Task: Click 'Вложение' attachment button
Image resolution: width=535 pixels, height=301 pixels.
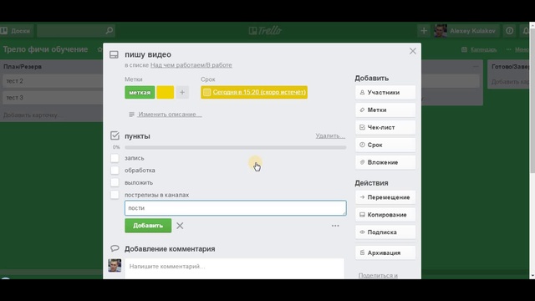Action: click(x=385, y=162)
